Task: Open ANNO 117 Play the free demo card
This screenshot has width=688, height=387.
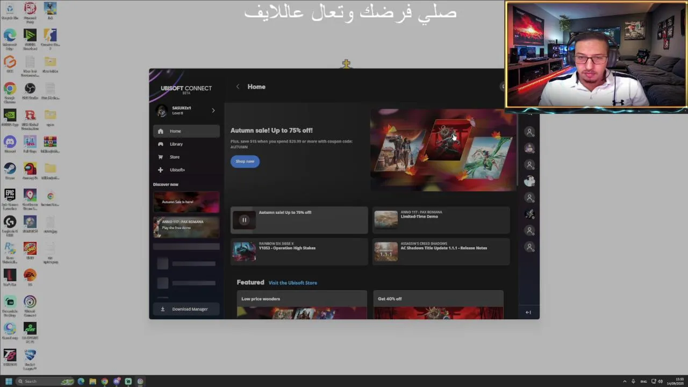Action: [186, 227]
